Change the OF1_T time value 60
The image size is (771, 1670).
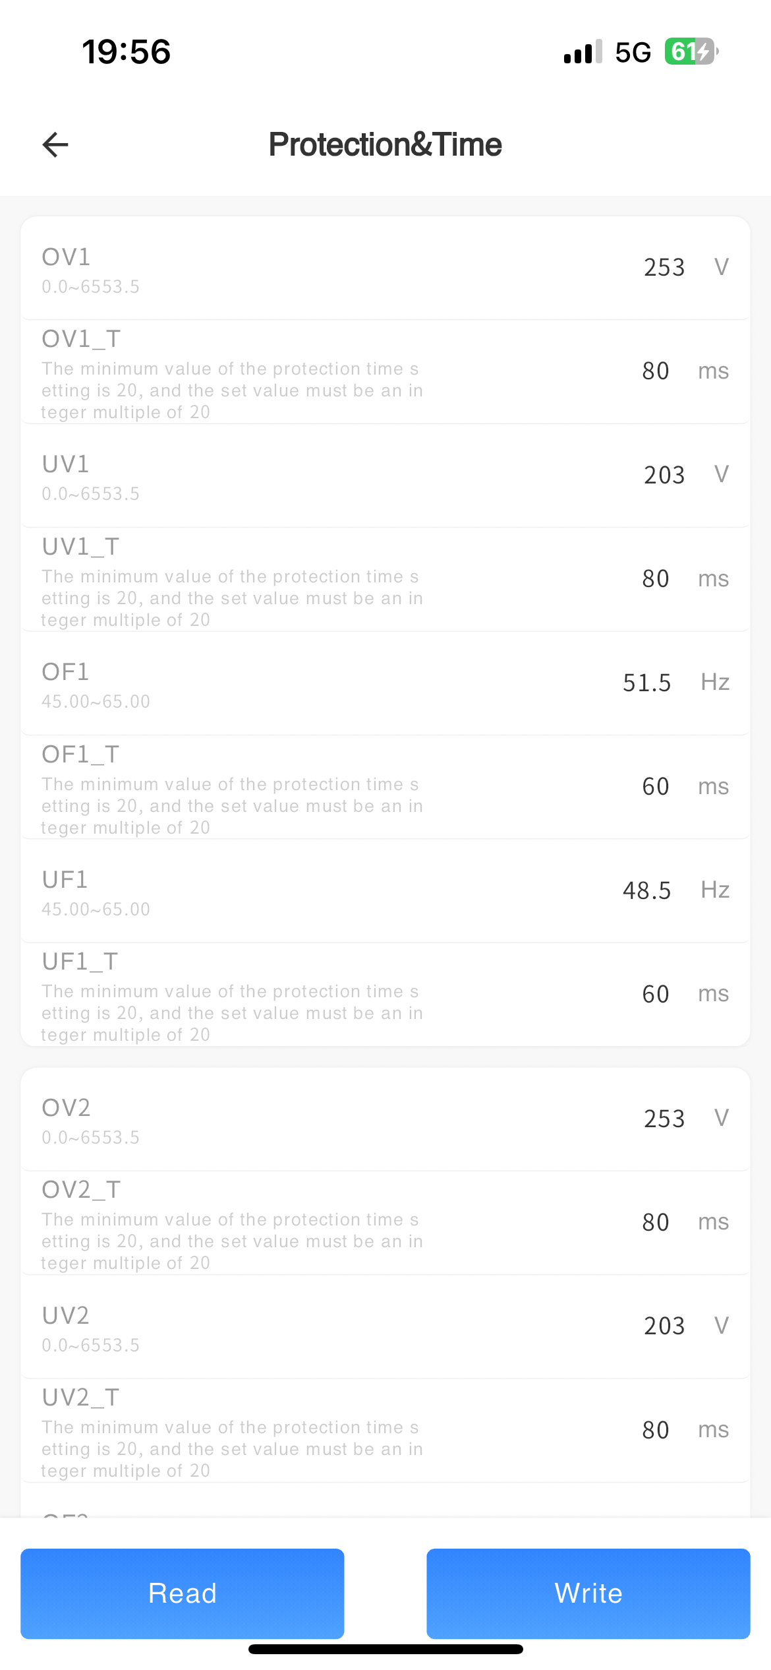pos(655,787)
